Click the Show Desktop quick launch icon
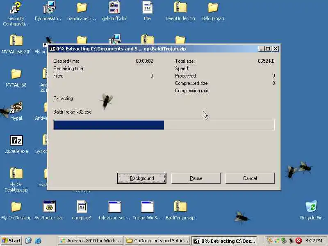The width and height of the screenshot is (328, 246). point(28,241)
